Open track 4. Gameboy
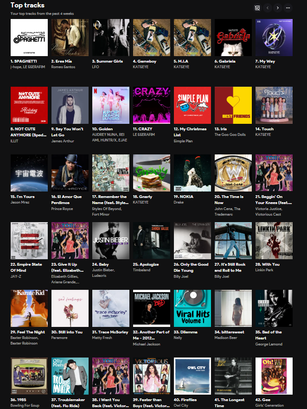Screen dimensions: 307x409 tap(145, 61)
